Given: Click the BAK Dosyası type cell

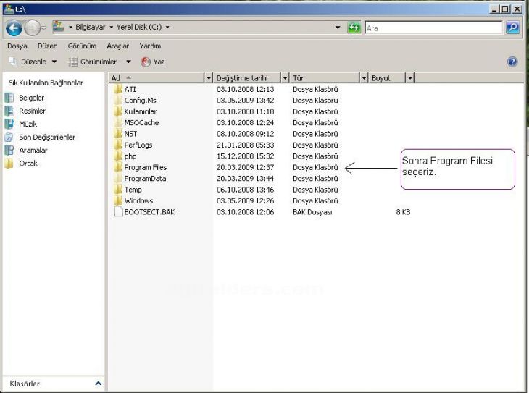Looking at the screenshot, I should point(312,211).
